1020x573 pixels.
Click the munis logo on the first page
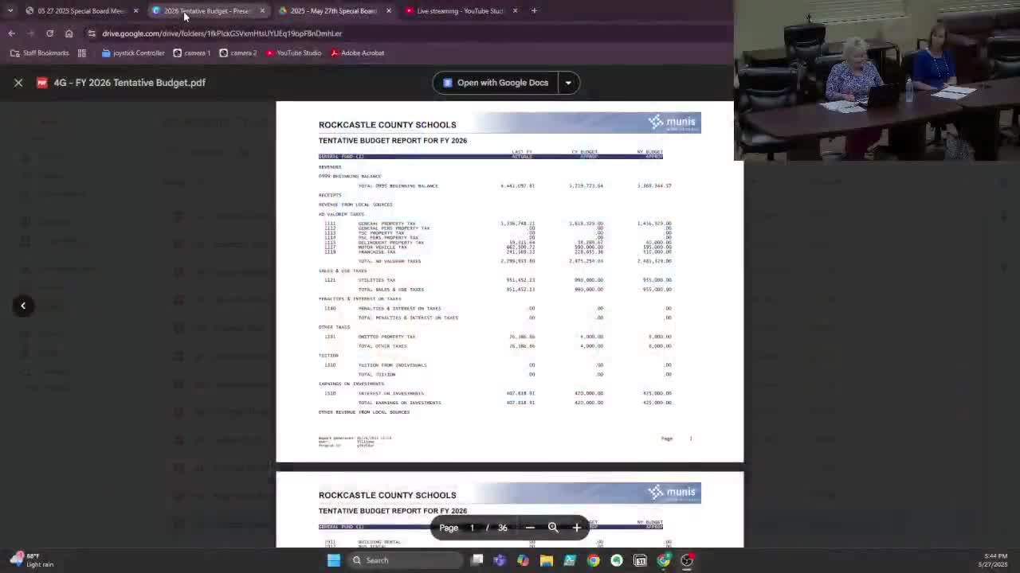pyautogui.click(x=673, y=122)
